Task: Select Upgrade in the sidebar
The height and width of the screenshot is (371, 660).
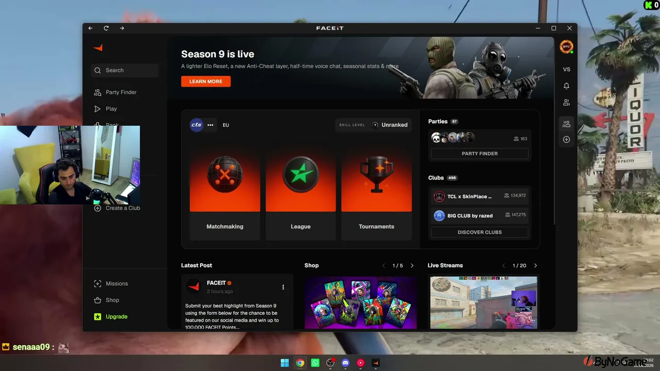Action: (x=125, y=317)
